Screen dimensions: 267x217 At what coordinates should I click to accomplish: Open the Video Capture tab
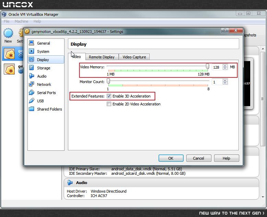134,57
